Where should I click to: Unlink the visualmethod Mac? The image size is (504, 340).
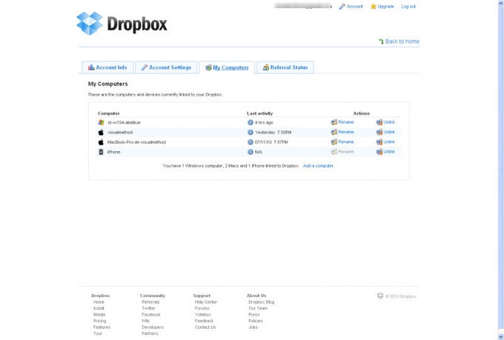(x=385, y=132)
